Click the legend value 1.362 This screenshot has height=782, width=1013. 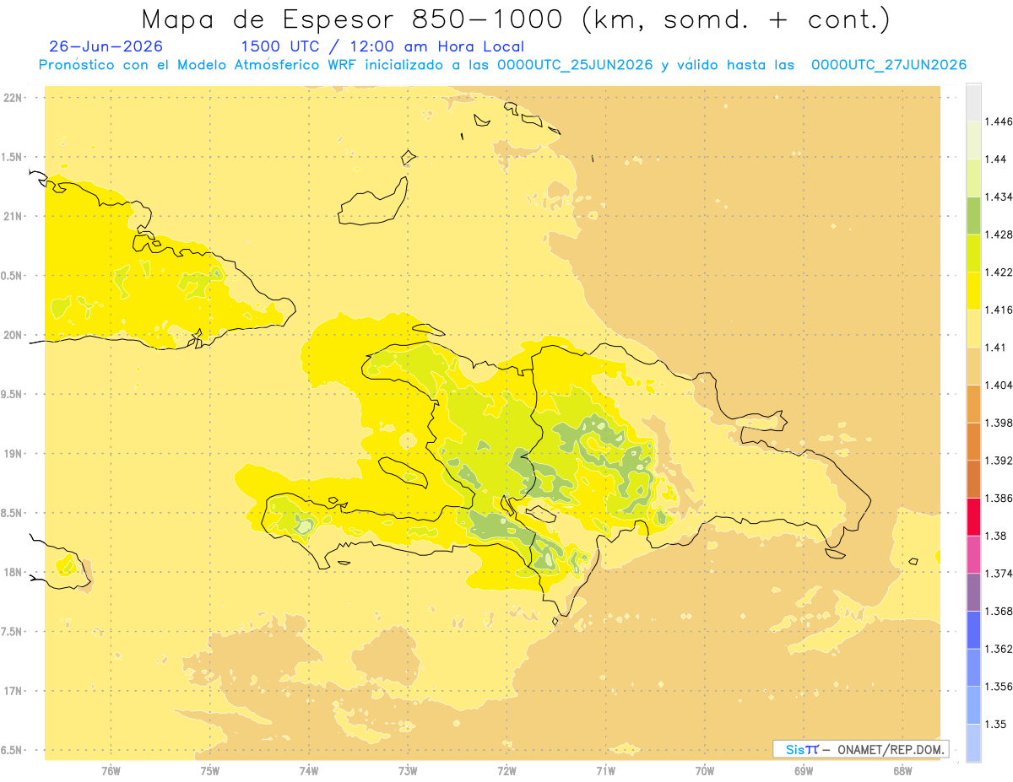coord(999,649)
